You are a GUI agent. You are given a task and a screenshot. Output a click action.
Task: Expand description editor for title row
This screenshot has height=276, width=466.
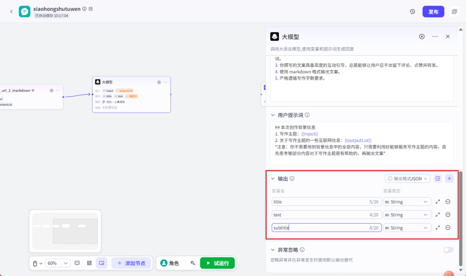click(x=438, y=202)
